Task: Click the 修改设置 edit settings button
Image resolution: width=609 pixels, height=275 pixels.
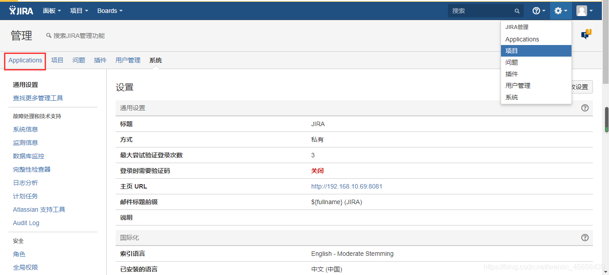Action: click(x=582, y=87)
